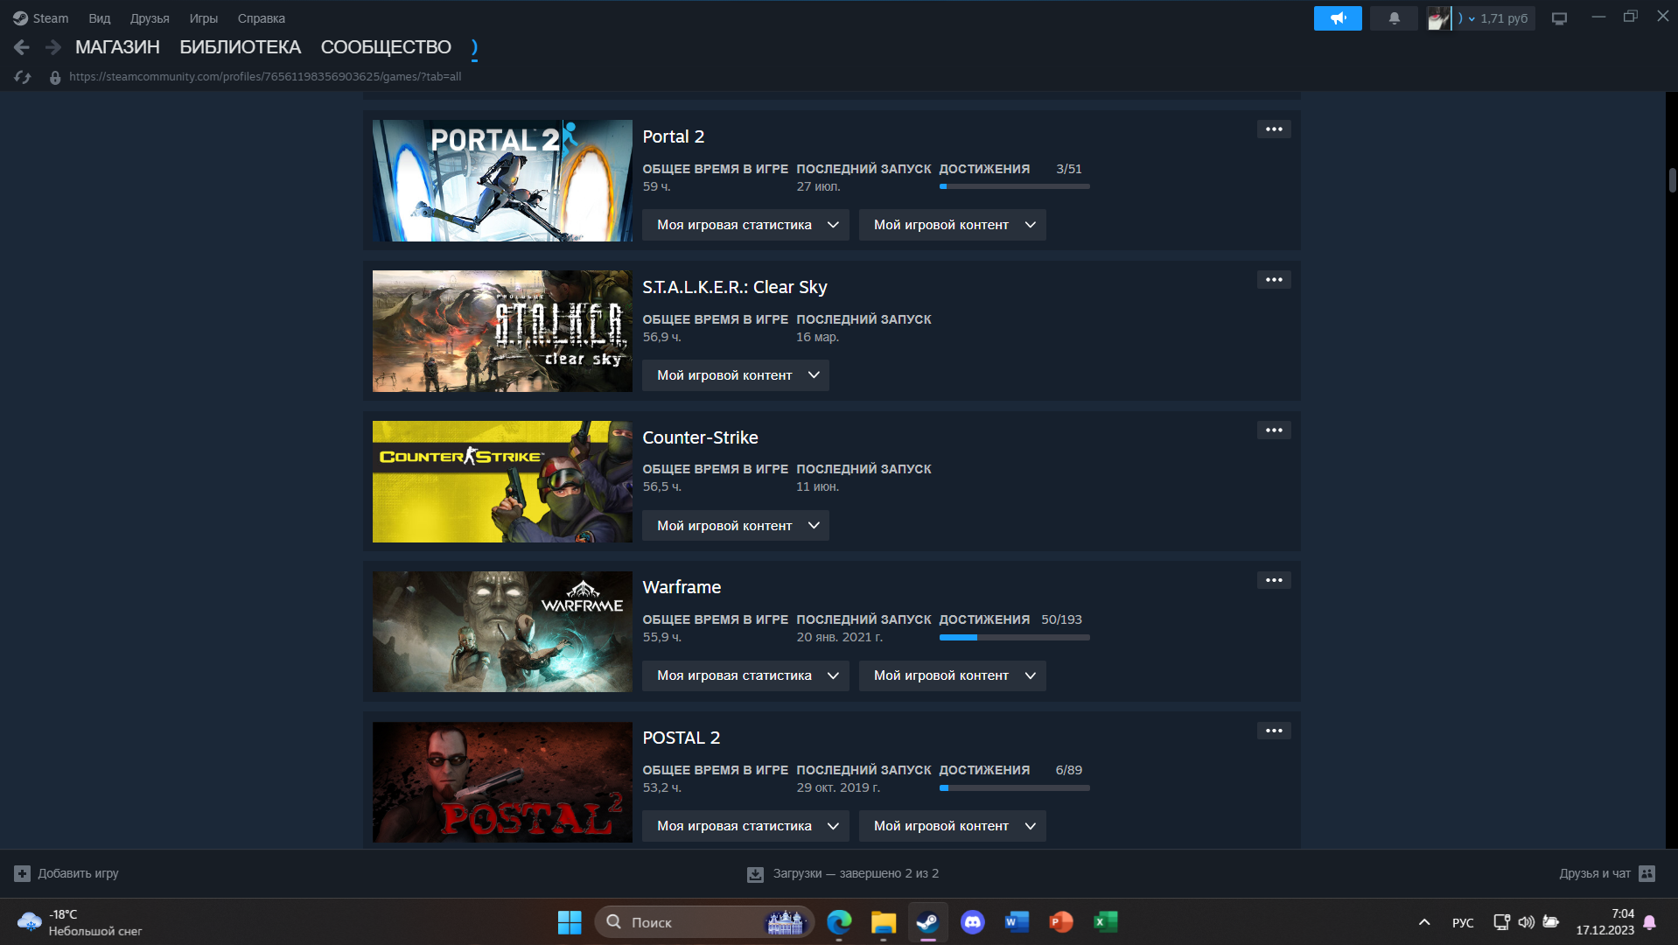Click the page URL in the address bar
This screenshot has width=1678, height=945.
click(x=265, y=77)
